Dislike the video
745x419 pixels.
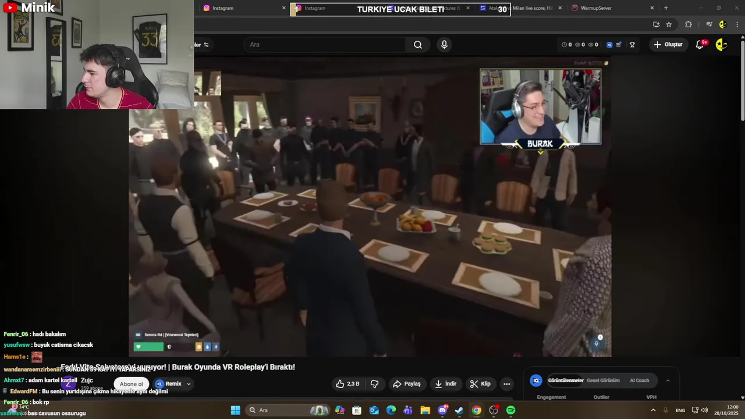tap(375, 384)
